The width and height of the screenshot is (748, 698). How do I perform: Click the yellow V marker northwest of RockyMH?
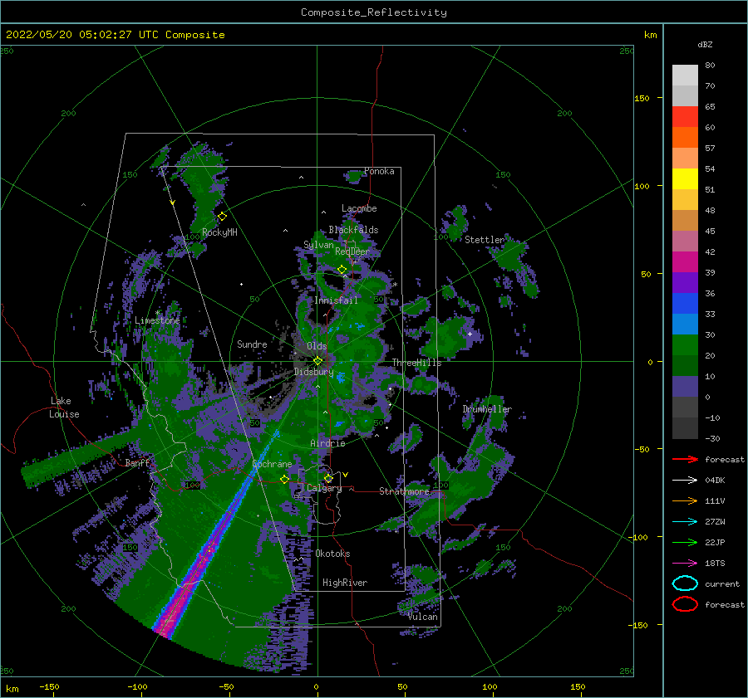tap(173, 203)
